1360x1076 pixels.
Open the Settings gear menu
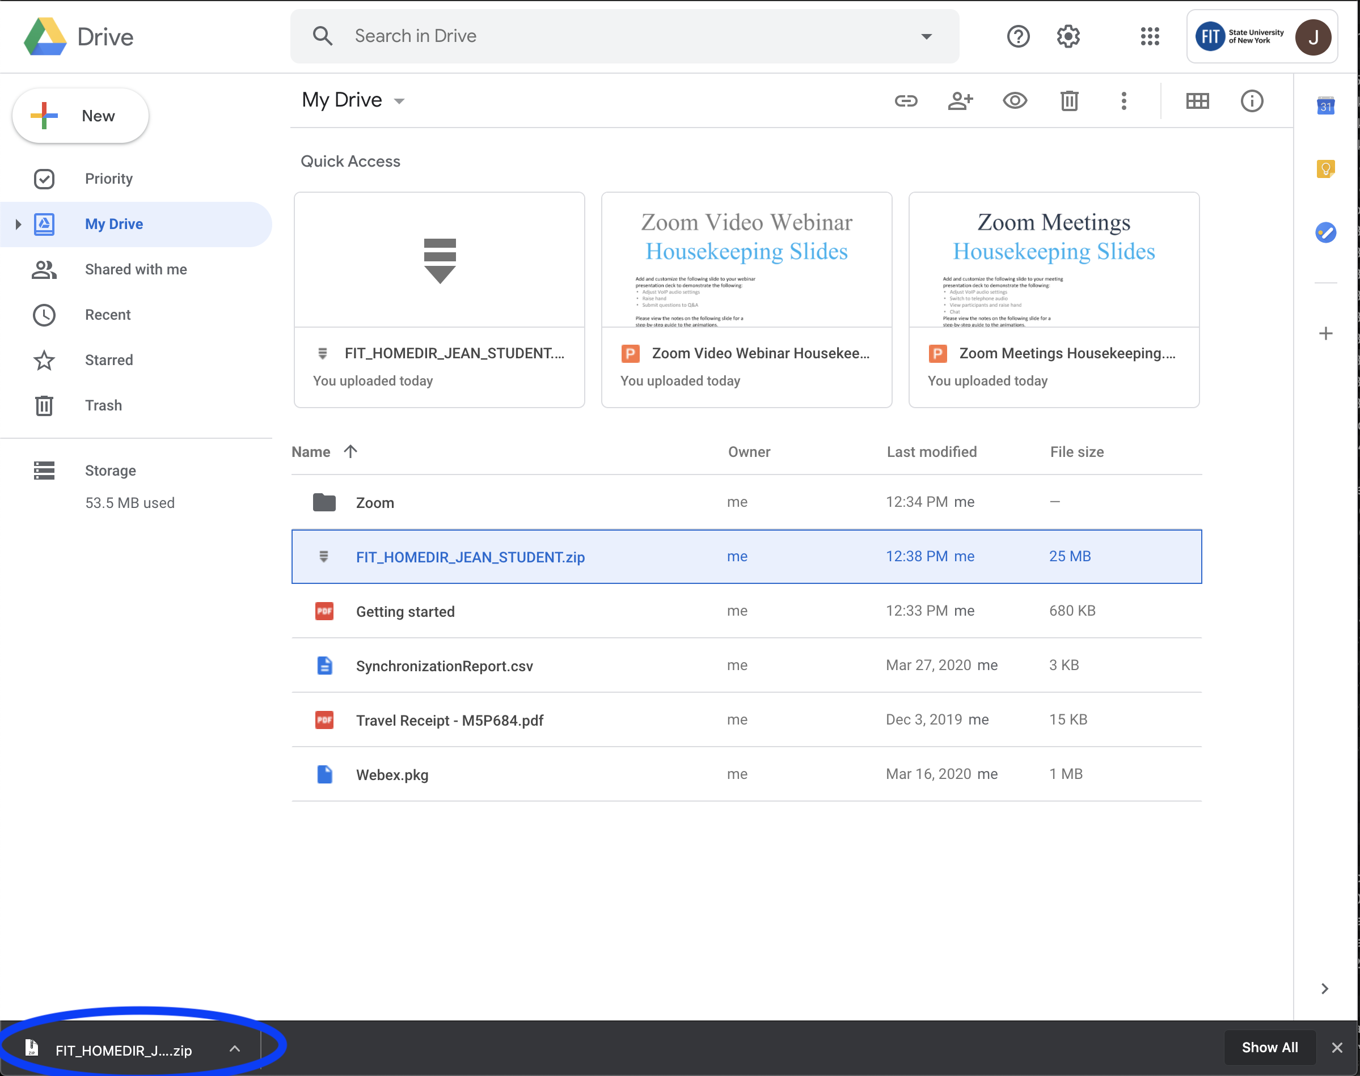tap(1068, 36)
